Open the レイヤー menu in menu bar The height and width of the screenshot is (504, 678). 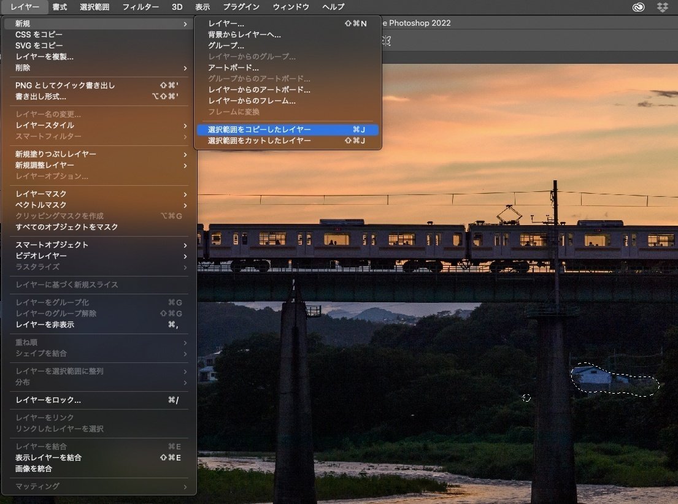(25, 7)
